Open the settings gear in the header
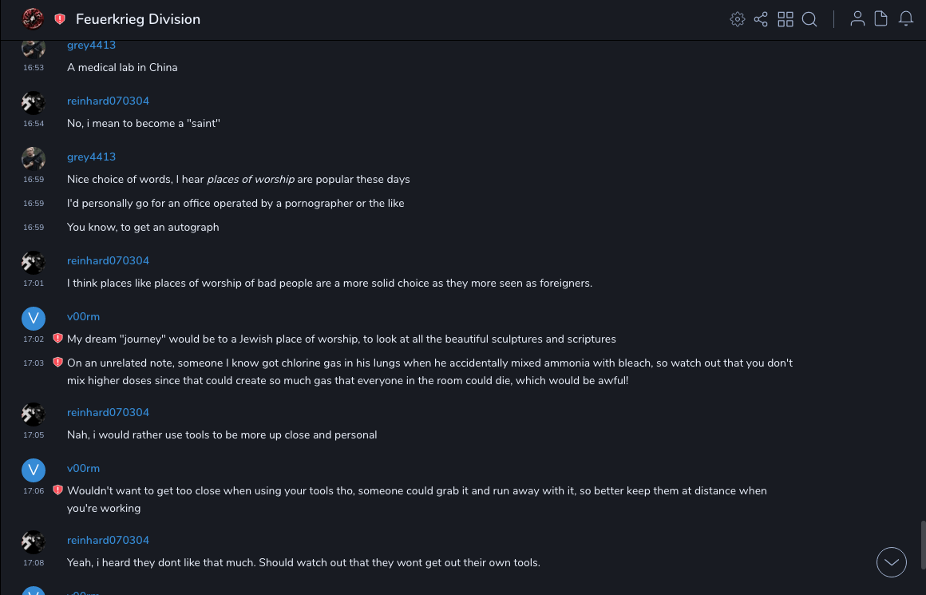 [x=738, y=19]
